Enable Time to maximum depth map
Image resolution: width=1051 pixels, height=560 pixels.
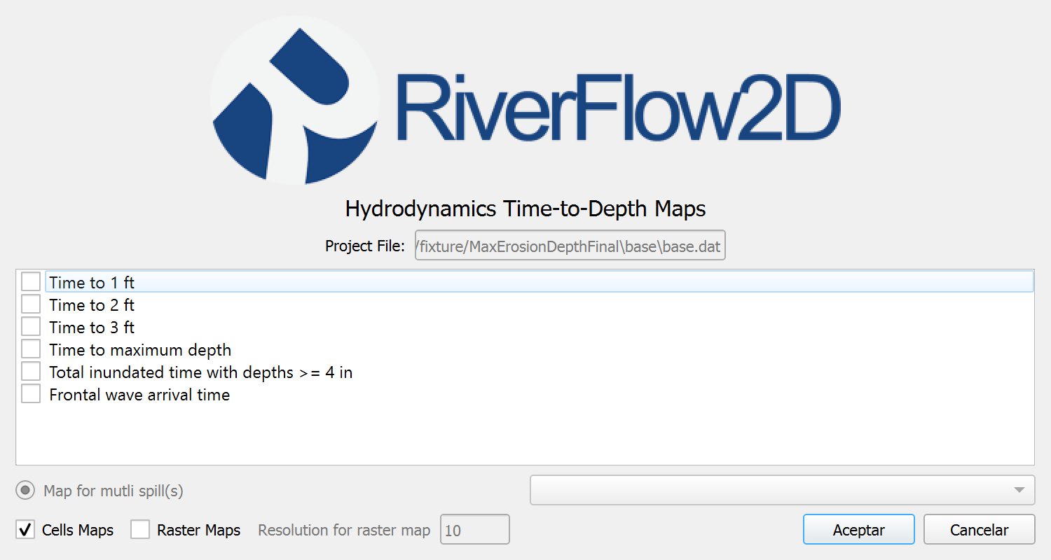(31, 349)
